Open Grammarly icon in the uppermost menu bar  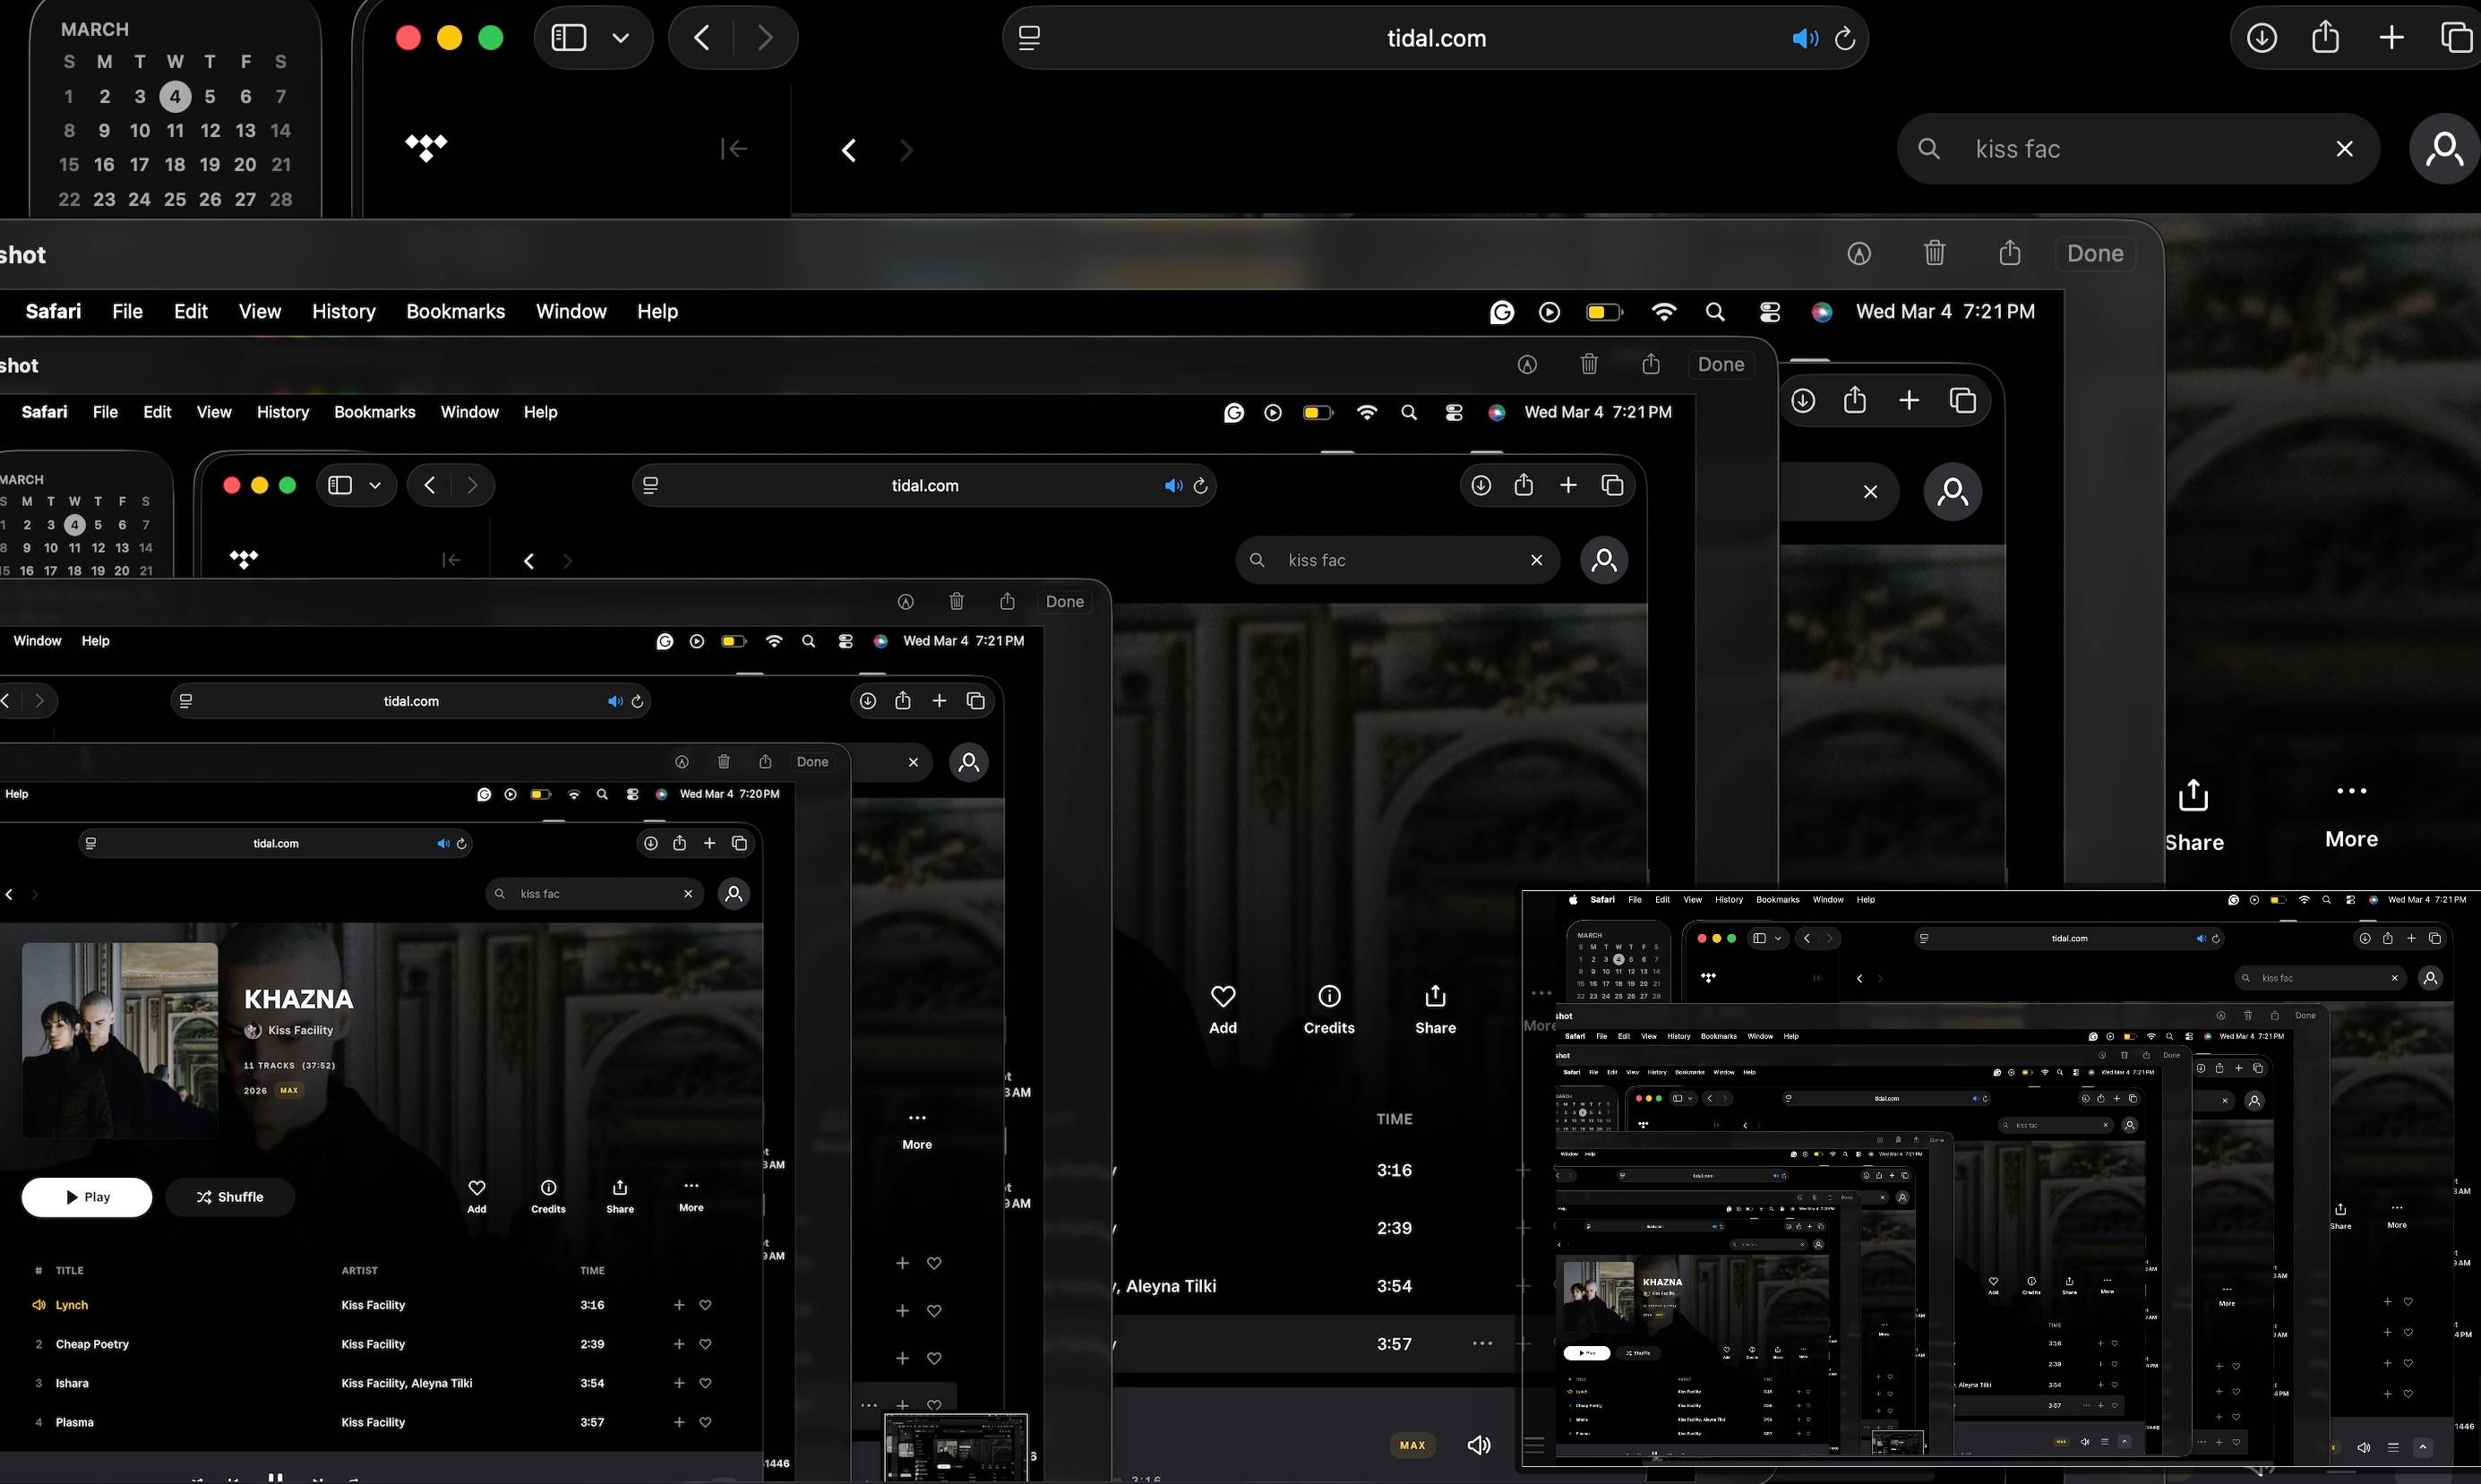click(1501, 312)
